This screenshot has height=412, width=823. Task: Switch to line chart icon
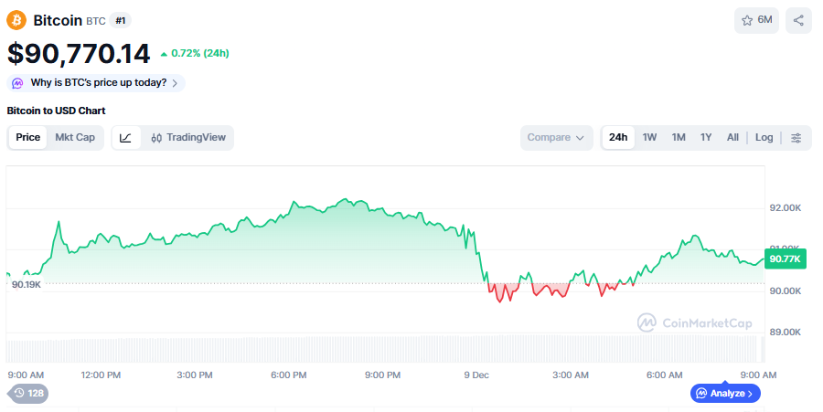coord(126,138)
